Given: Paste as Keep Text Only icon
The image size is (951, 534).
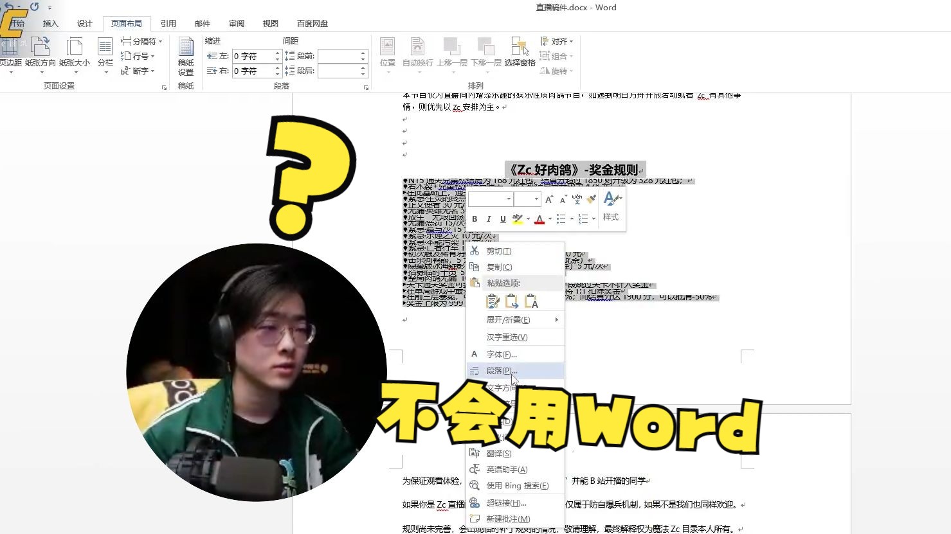Looking at the screenshot, I should coord(532,301).
